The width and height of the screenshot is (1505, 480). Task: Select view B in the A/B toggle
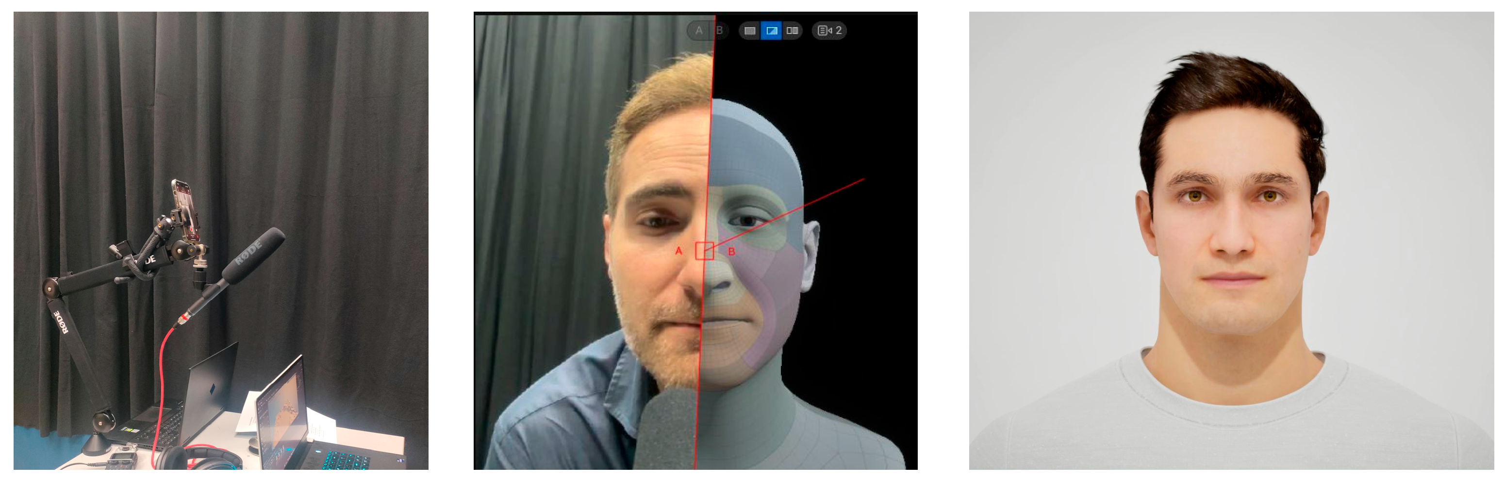coord(719,31)
